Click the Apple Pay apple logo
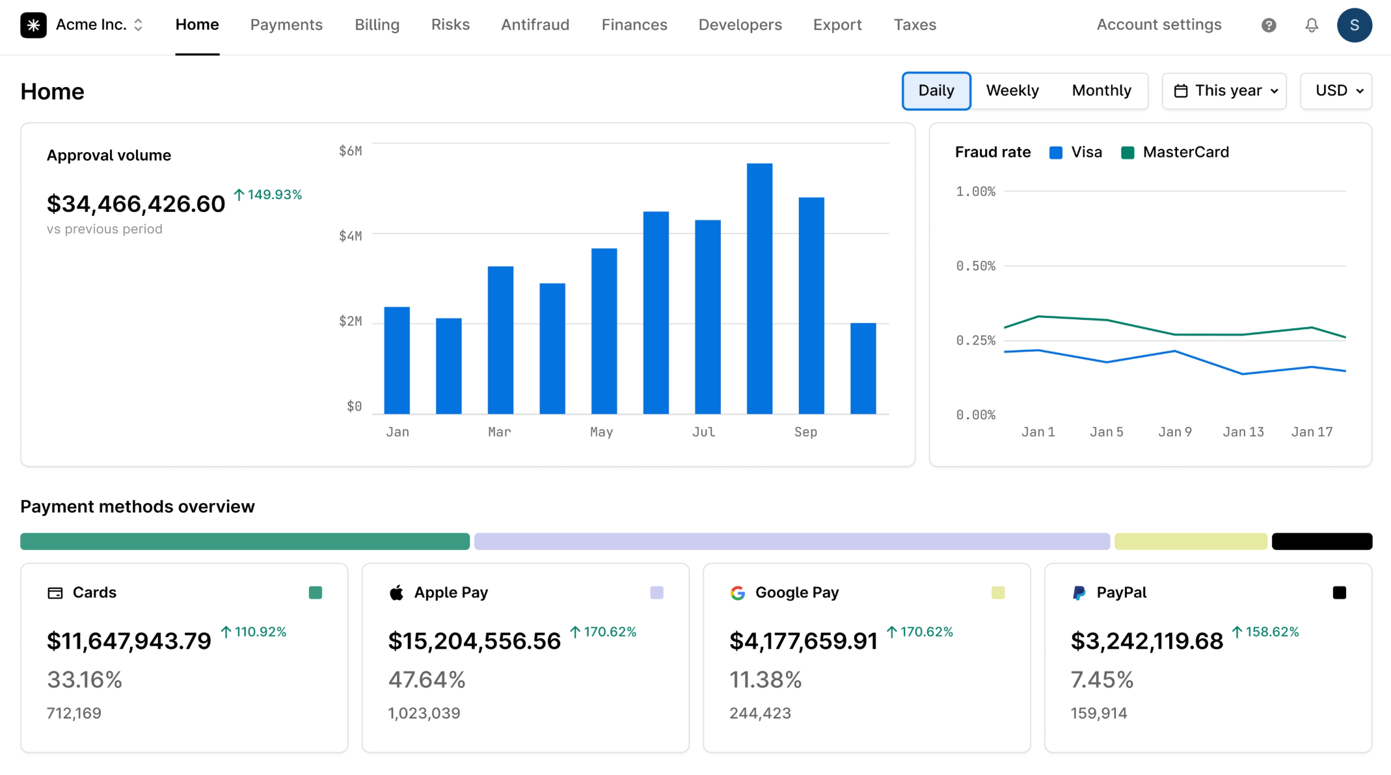Screen dimensions: 1391x775 396,593
